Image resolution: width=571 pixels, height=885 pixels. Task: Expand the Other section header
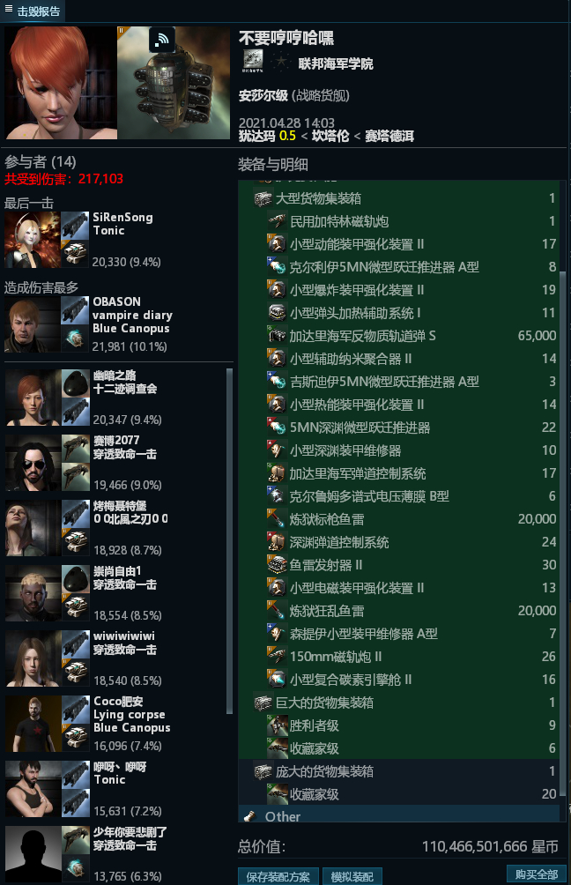pos(398,816)
